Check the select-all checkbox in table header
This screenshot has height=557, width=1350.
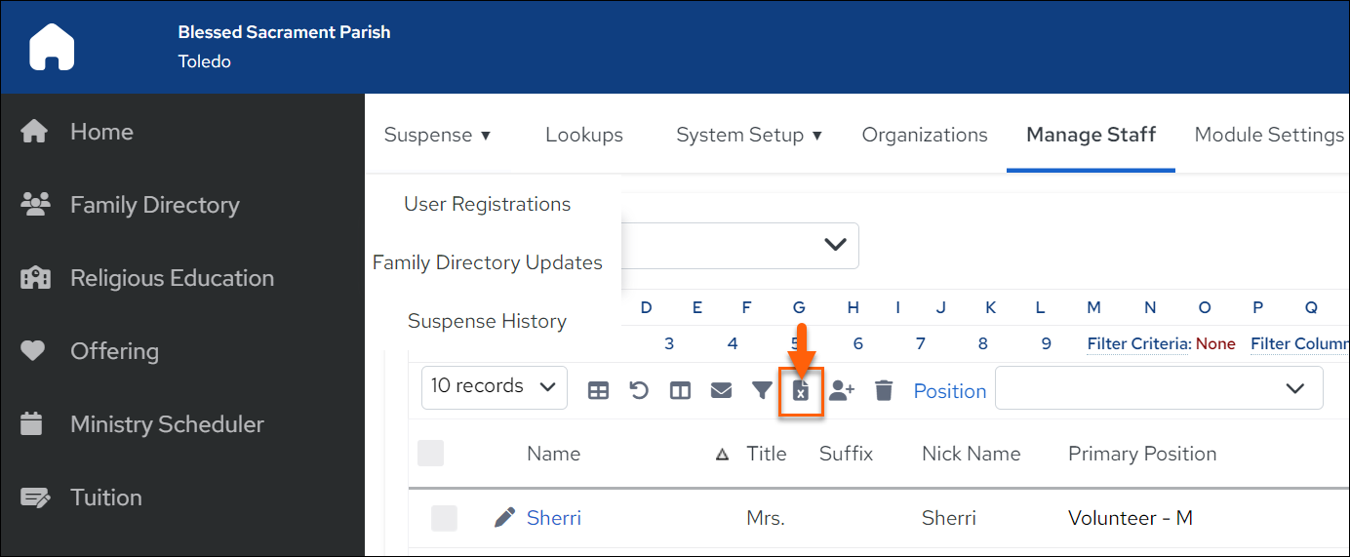[430, 453]
